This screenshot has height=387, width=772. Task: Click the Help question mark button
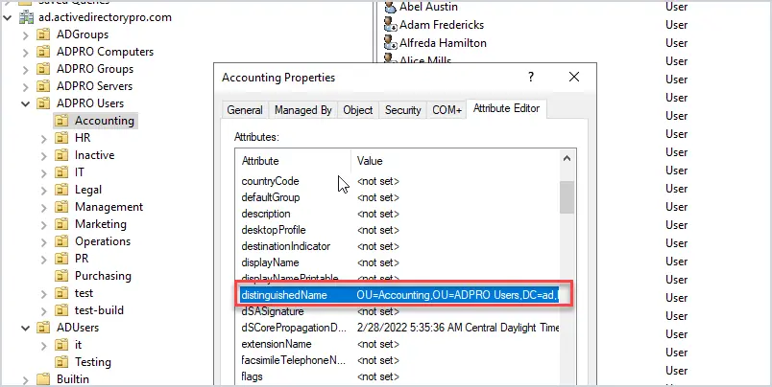(x=529, y=77)
